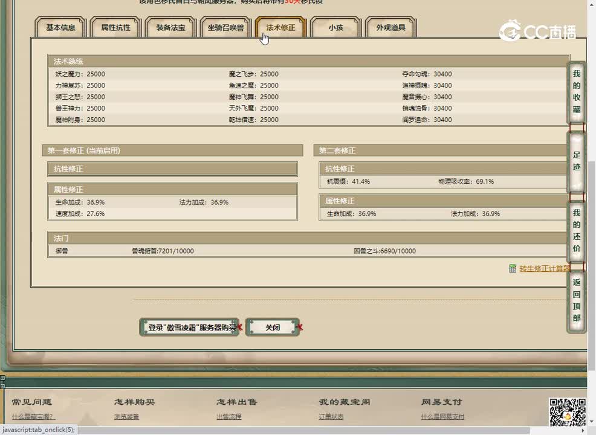
Task: Open the 外观道具 tab
Action: pos(390,28)
